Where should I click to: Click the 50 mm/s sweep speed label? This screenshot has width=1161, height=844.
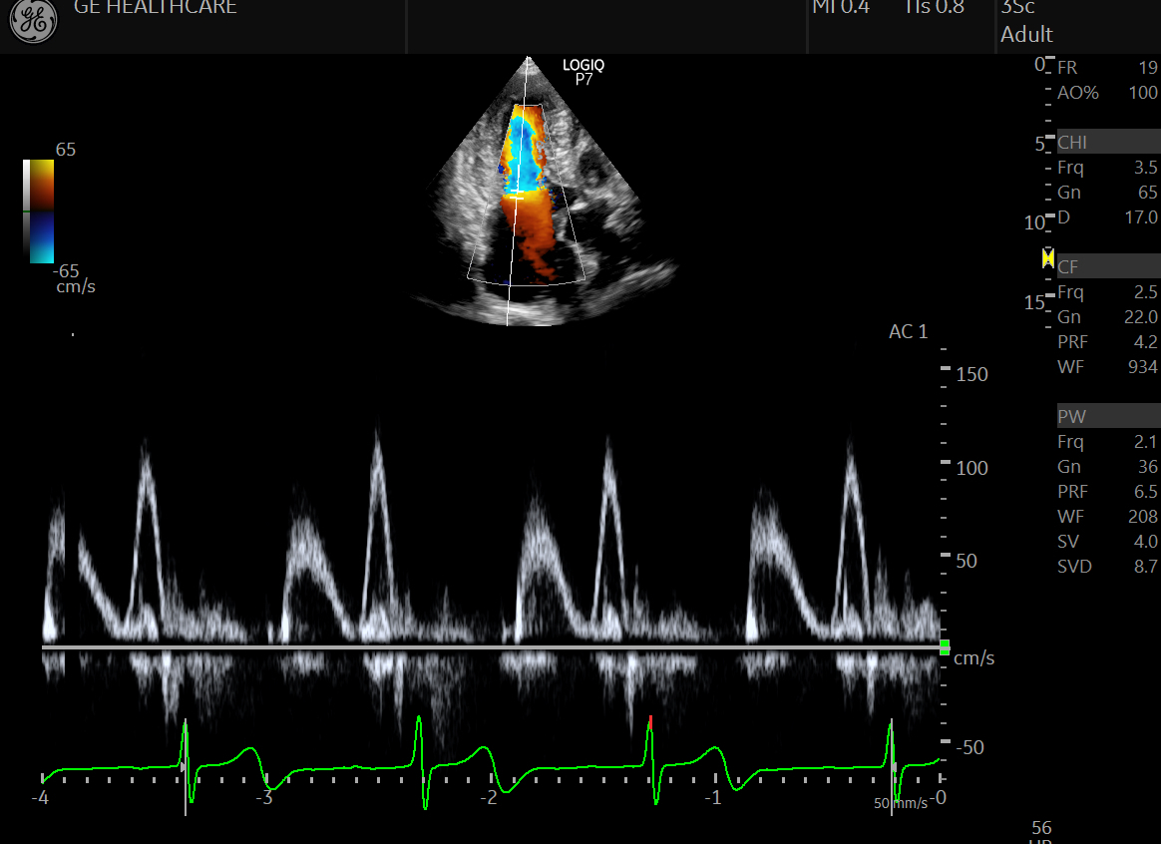point(900,803)
